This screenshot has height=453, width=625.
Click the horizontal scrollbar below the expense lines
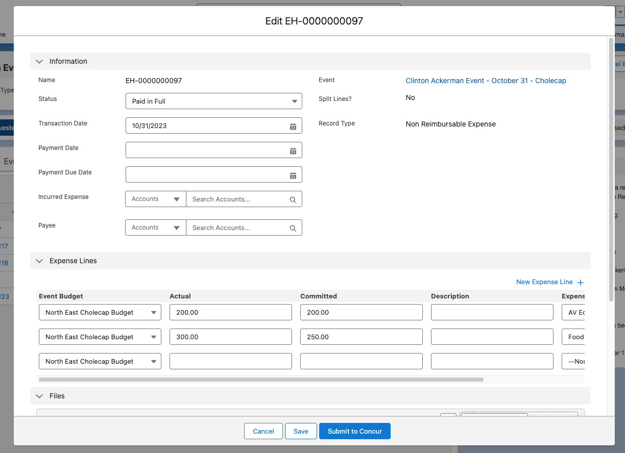tap(260, 379)
